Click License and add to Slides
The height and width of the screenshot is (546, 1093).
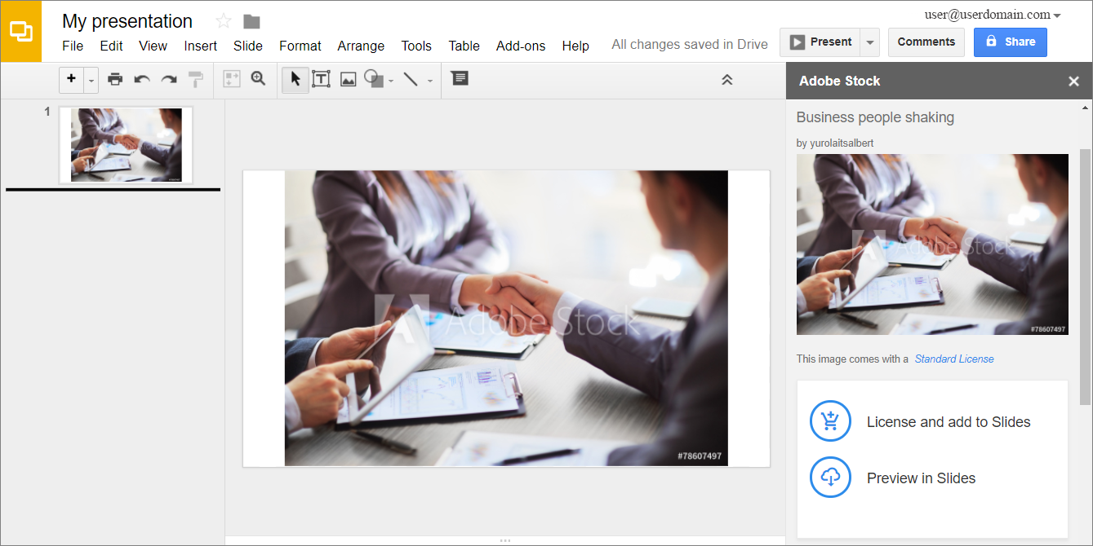pyautogui.click(x=947, y=421)
